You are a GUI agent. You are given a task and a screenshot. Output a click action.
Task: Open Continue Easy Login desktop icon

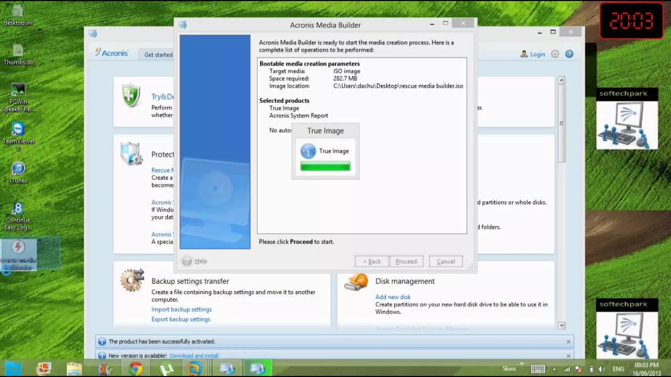(18, 216)
